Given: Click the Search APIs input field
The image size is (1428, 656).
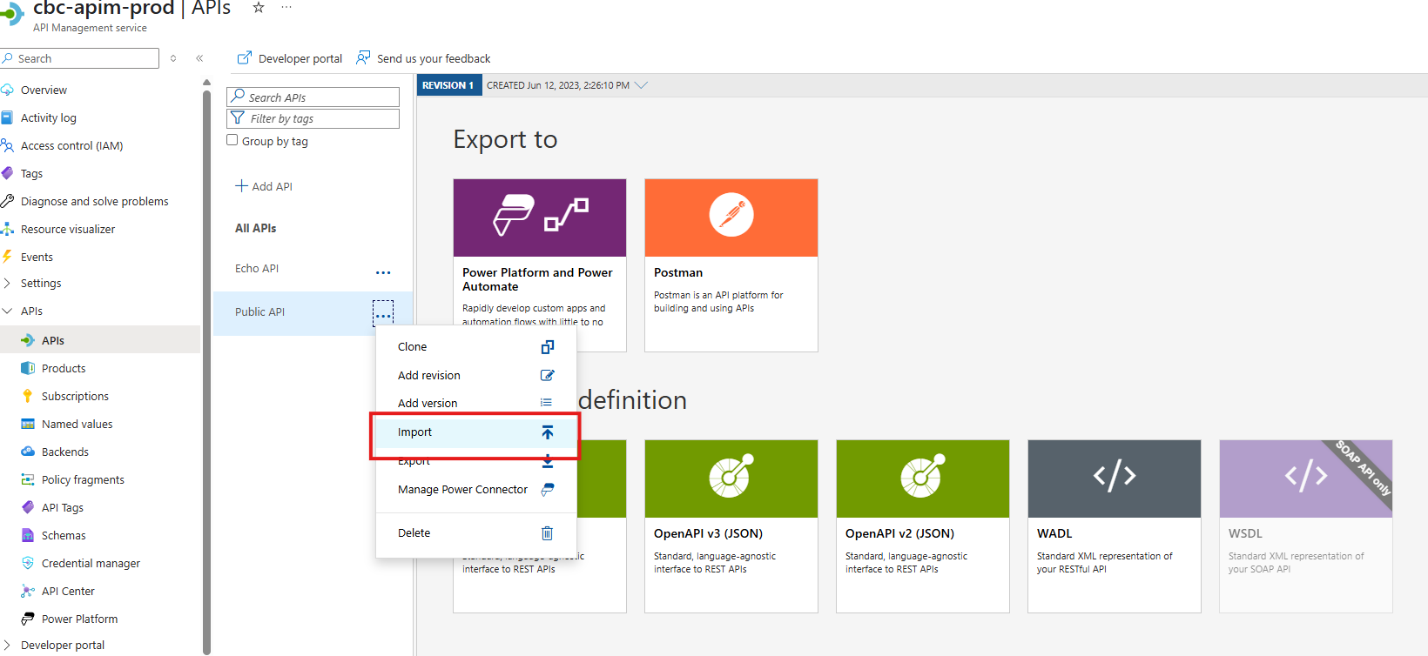Looking at the screenshot, I should pyautogui.click(x=313, y=97).
